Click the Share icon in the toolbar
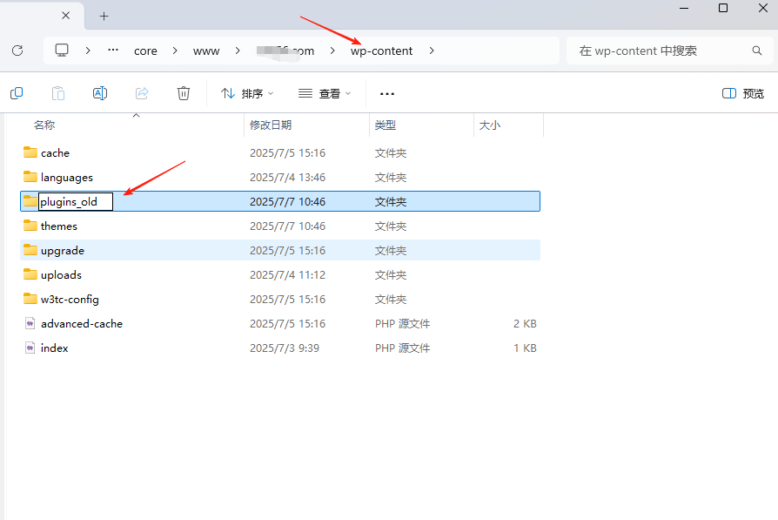778x520 pixels. point(141,93)
